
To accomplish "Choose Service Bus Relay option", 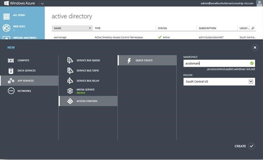I will (x=88, y=81).
